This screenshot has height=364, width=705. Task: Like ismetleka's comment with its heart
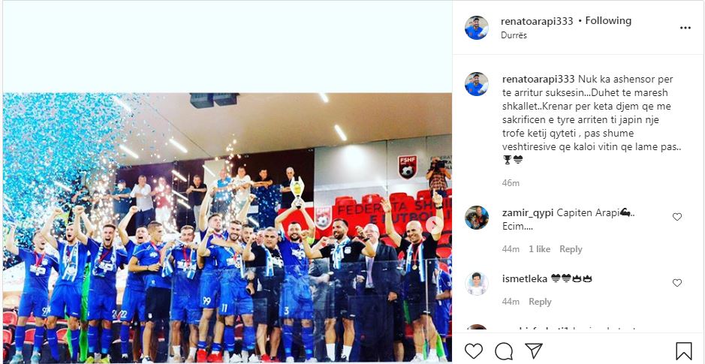click(677, 283)
